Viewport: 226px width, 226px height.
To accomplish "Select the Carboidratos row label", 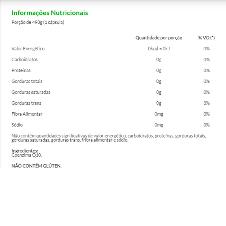I will pyautogui.click(x=25, y=60).
